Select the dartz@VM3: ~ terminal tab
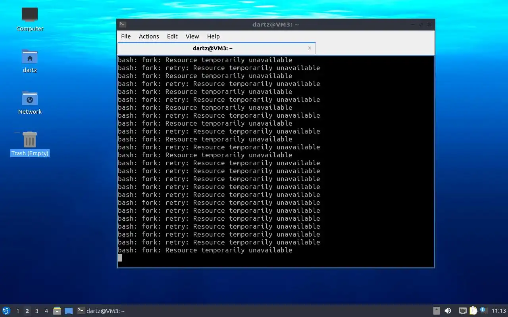 217,48
